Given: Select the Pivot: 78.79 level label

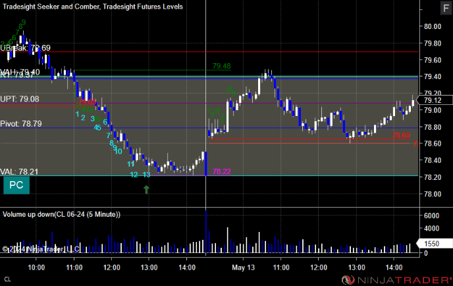Looking at the screenshot, I should pos(21,124).
